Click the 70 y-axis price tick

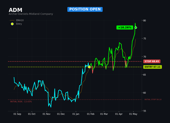[x=144, y=57]
